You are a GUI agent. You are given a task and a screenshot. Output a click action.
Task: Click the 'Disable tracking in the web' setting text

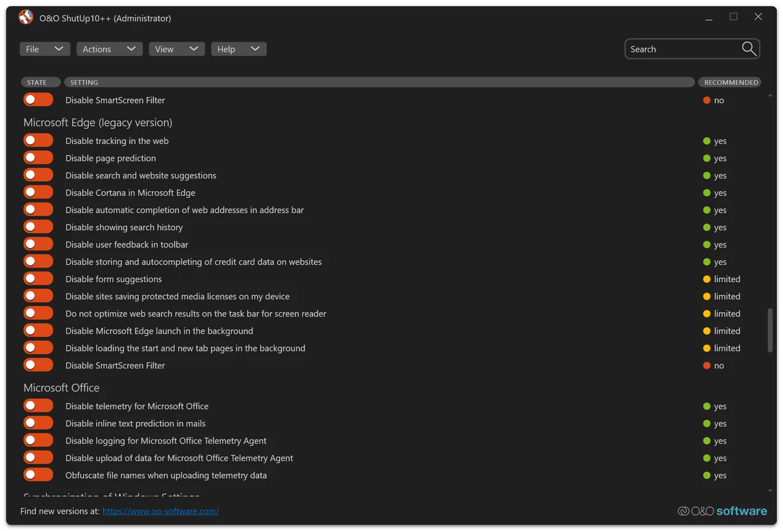click(117, 141)
